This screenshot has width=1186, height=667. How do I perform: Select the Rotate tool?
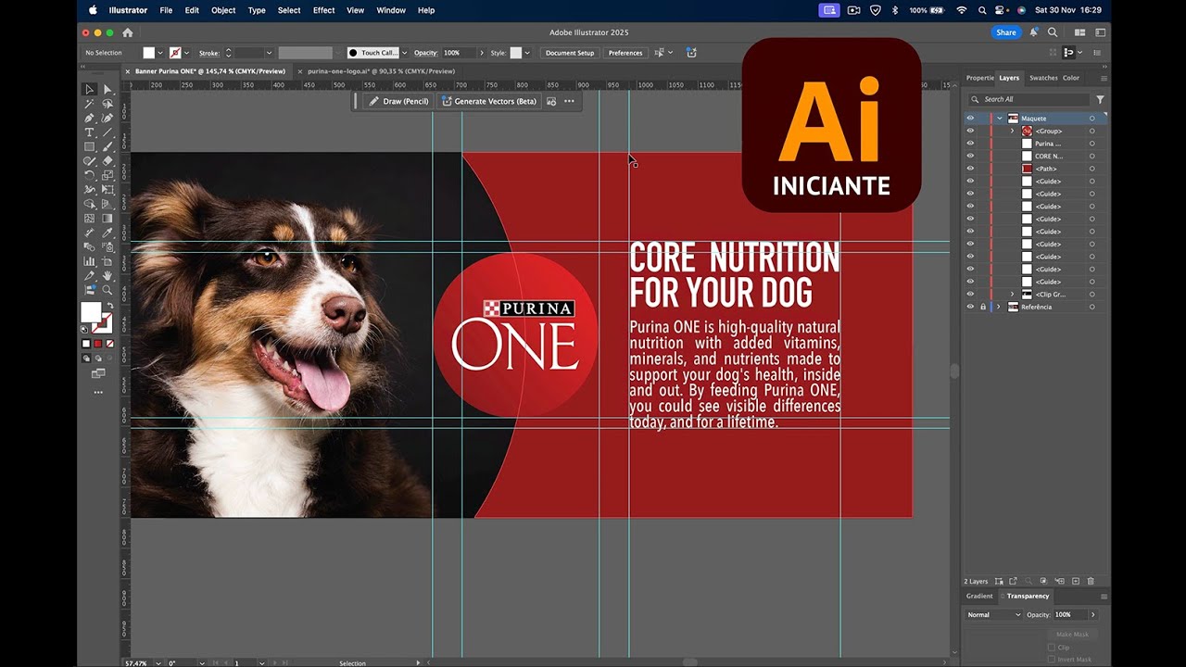tap(90, 175)
